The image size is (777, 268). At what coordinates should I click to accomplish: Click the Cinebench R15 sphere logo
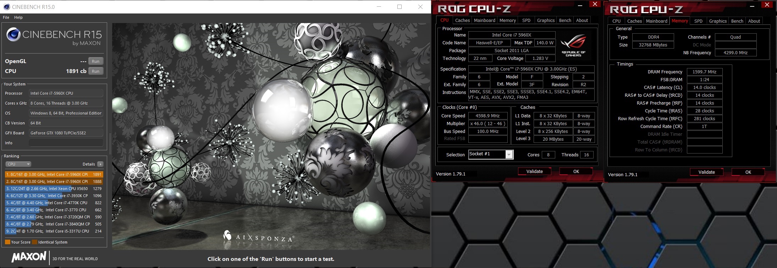[x=13, y=34]
